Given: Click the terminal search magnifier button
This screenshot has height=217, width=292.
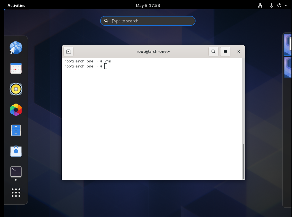Looking at the screenshot, I should pyautogui.click(x=213, y=52).
